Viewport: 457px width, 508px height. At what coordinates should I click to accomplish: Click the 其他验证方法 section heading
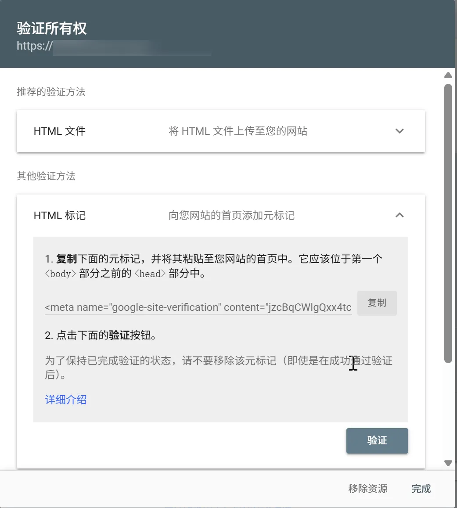coord(46,176)
